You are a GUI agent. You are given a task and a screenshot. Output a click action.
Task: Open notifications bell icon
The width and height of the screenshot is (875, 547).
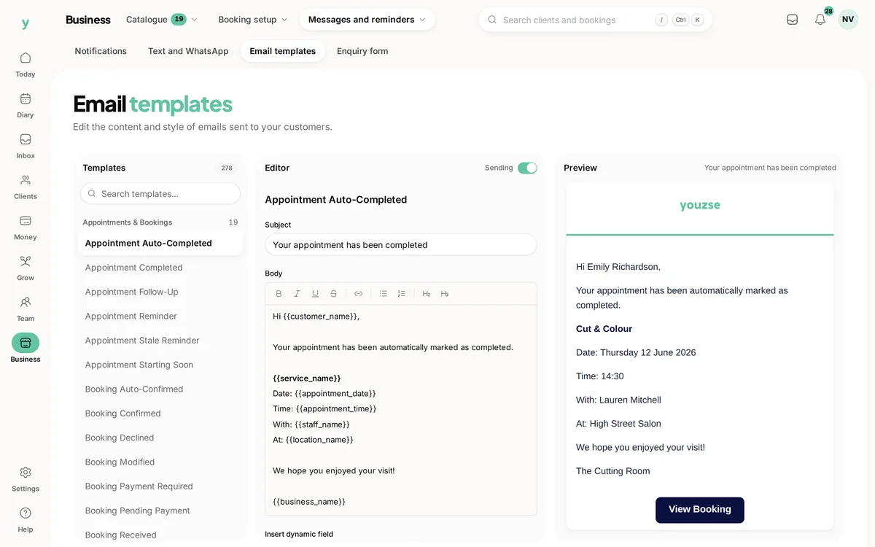820,20
